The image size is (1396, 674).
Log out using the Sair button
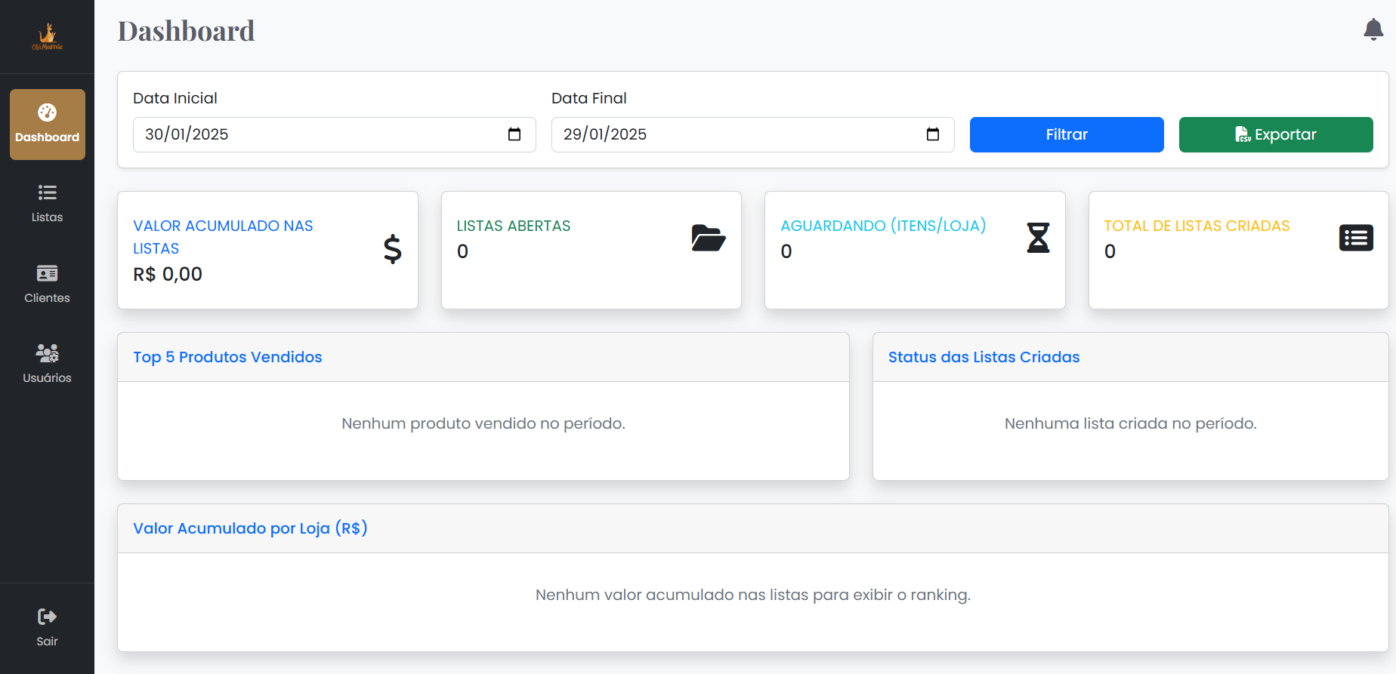point(47,627)
